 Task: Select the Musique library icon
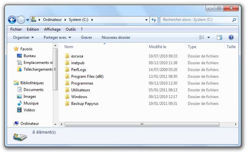(x=19, y=103)
